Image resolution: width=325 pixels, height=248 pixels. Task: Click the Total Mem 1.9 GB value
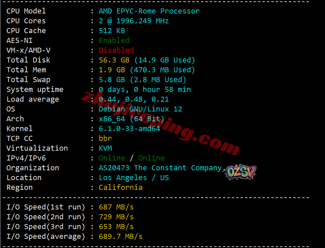[112, 70]
